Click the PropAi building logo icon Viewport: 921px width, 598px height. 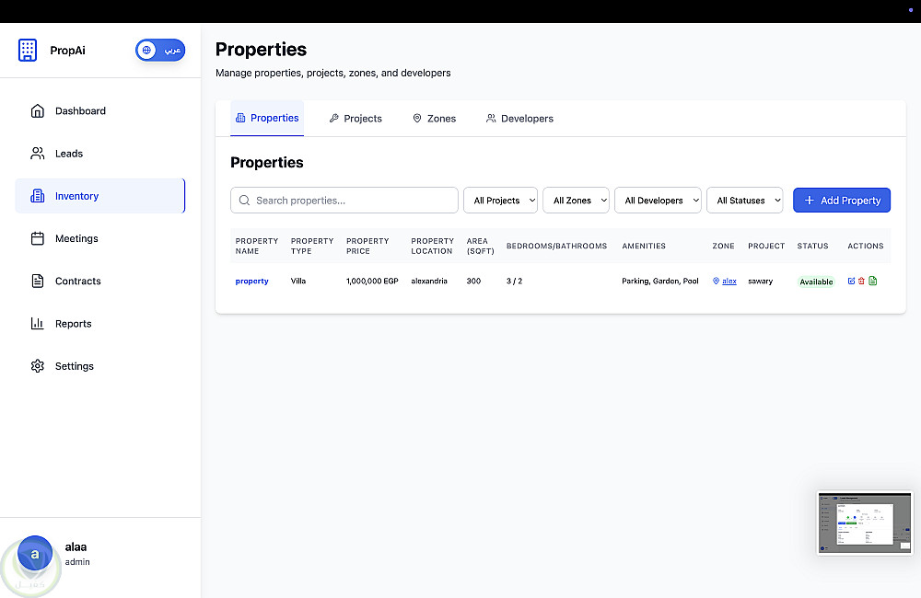(28, 51)
